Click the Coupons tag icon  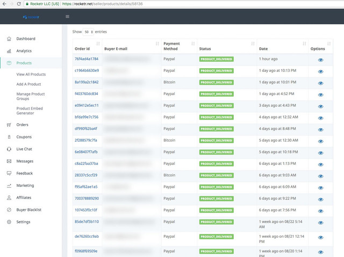click(9, 137)
